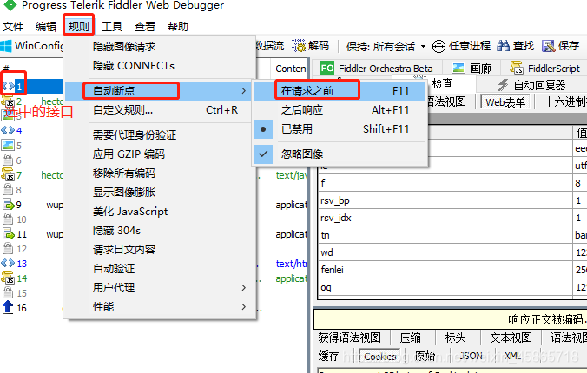Click the rsv_bp parameter cell

[x=445, y=200]
